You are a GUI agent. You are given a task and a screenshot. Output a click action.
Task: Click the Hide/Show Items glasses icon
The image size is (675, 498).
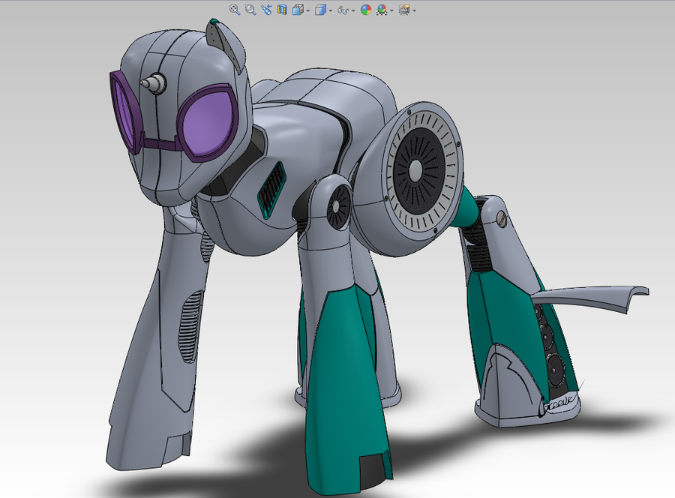point(343,10)
